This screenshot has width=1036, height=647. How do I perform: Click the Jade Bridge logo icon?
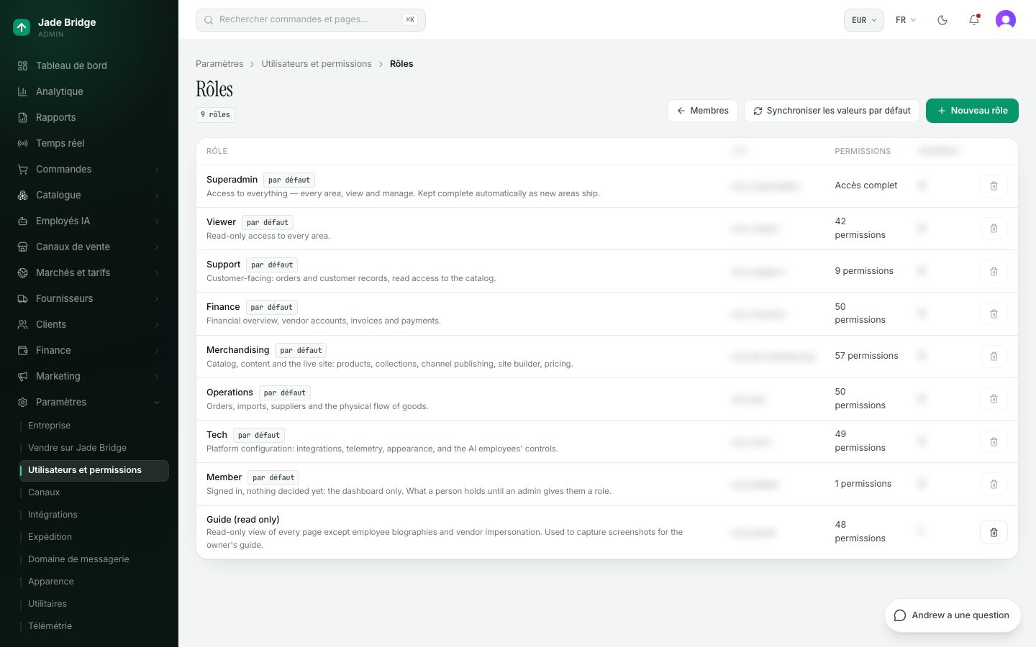(x=22, y=27)
